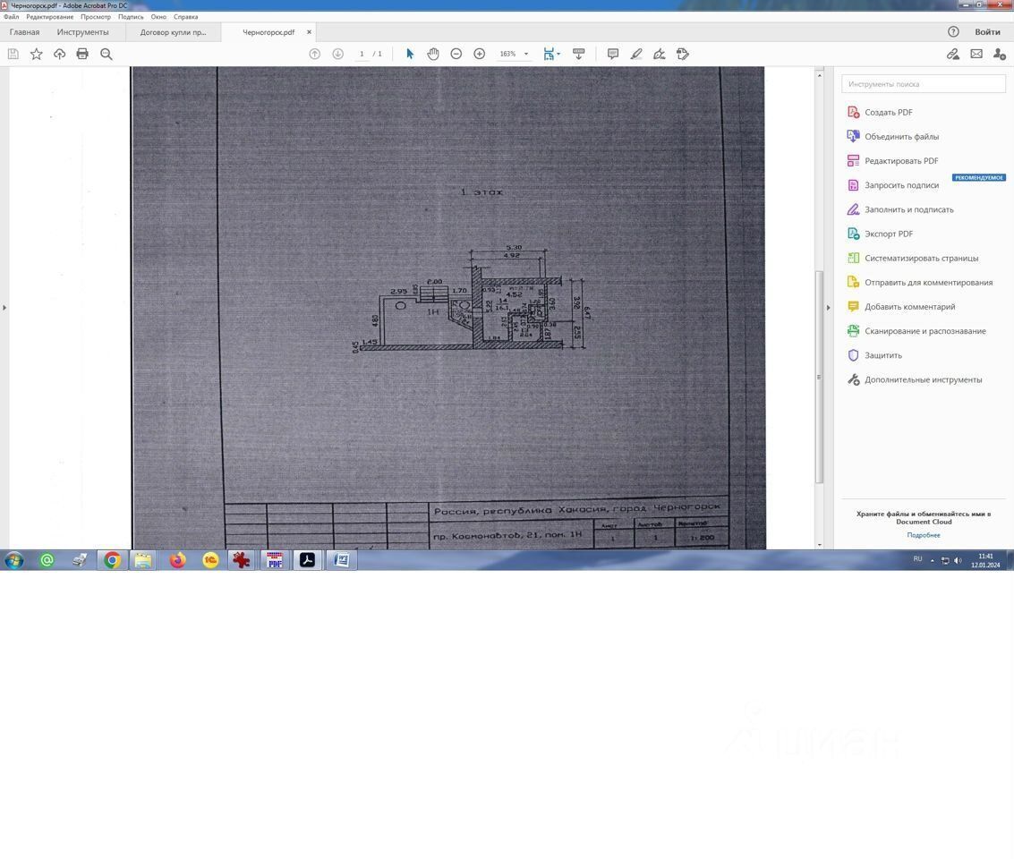
Task: Collapse the right tools pane arrow
Action: pos(828,308)
